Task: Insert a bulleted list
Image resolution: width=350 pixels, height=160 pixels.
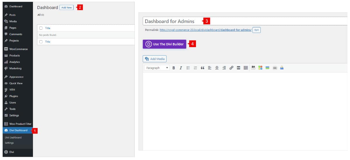Action: (x=188, y=68)
